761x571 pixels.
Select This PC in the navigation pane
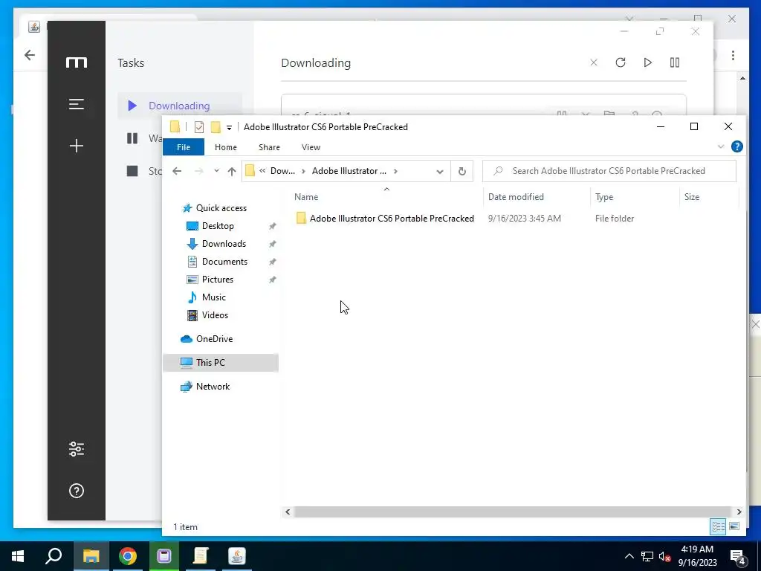[210, 363]
